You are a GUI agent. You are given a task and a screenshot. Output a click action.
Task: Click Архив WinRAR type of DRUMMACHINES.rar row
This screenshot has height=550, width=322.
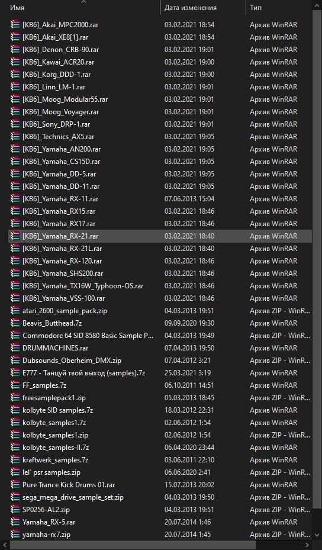pos(273,348)
